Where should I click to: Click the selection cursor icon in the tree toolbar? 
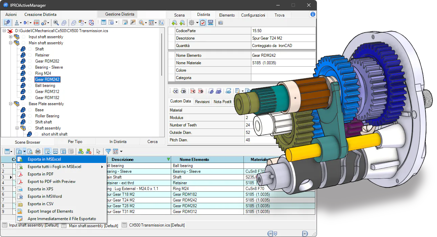[x=7, y=23]
